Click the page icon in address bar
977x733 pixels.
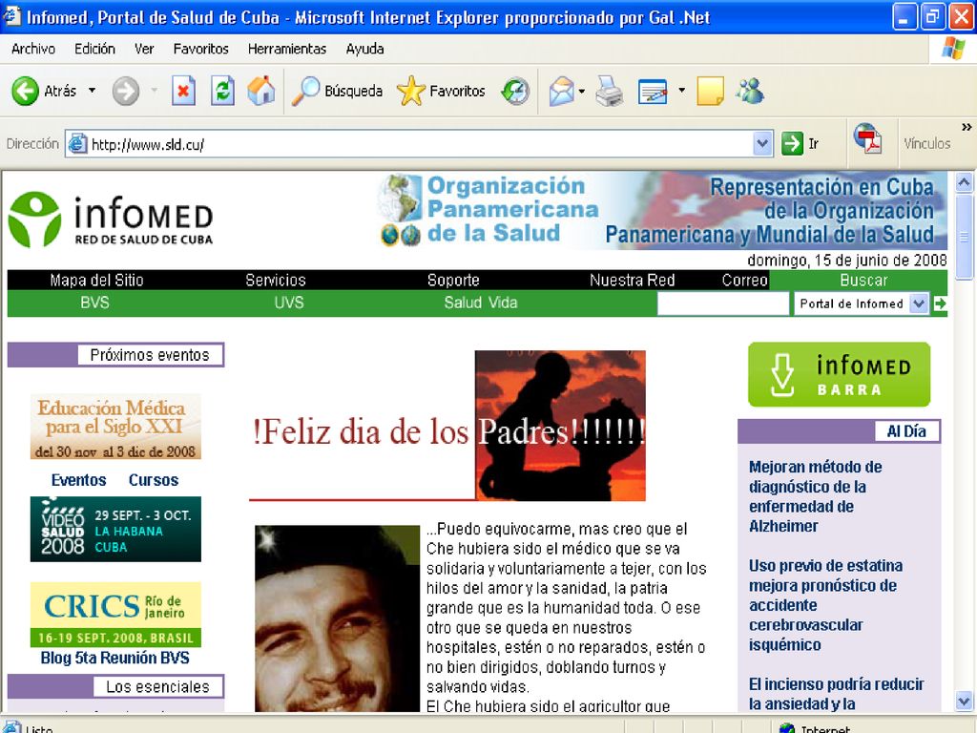click(x=77, y=144)
